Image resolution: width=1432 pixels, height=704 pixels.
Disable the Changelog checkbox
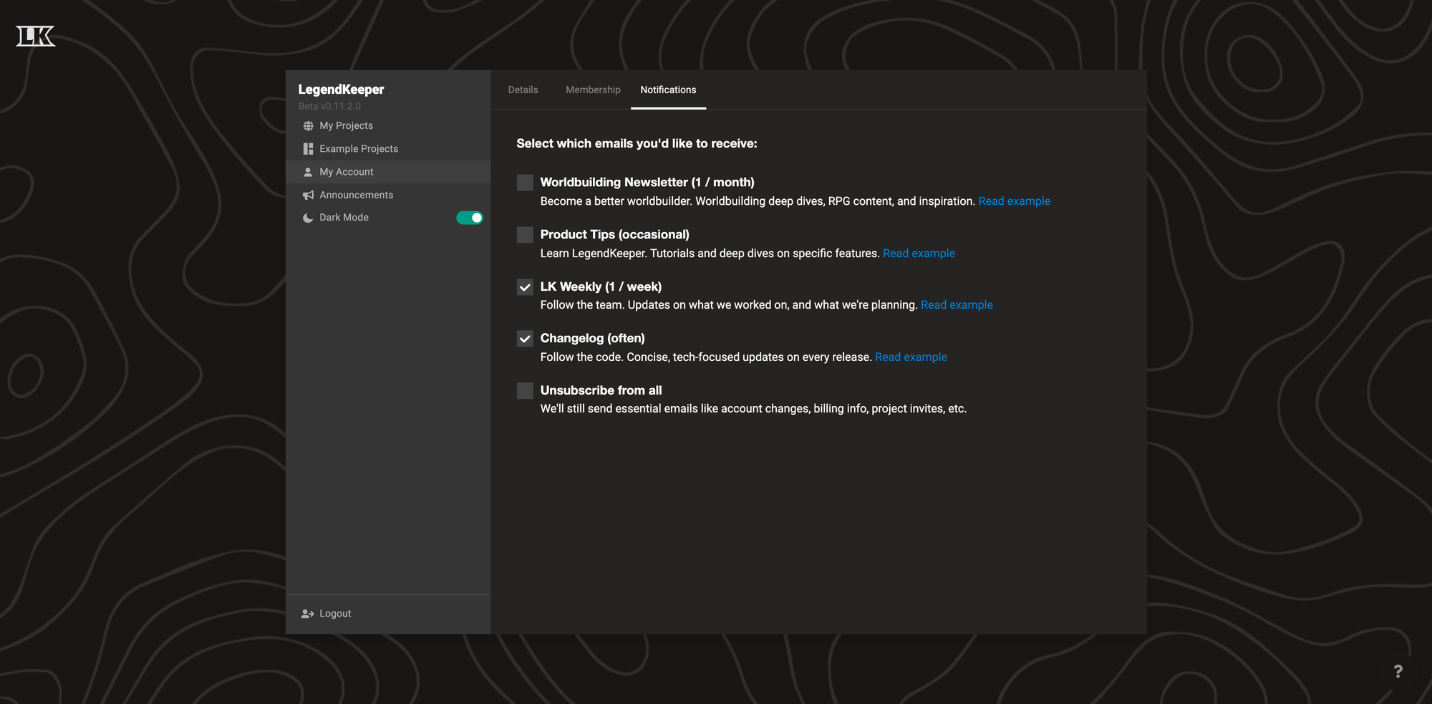[525, 339]
